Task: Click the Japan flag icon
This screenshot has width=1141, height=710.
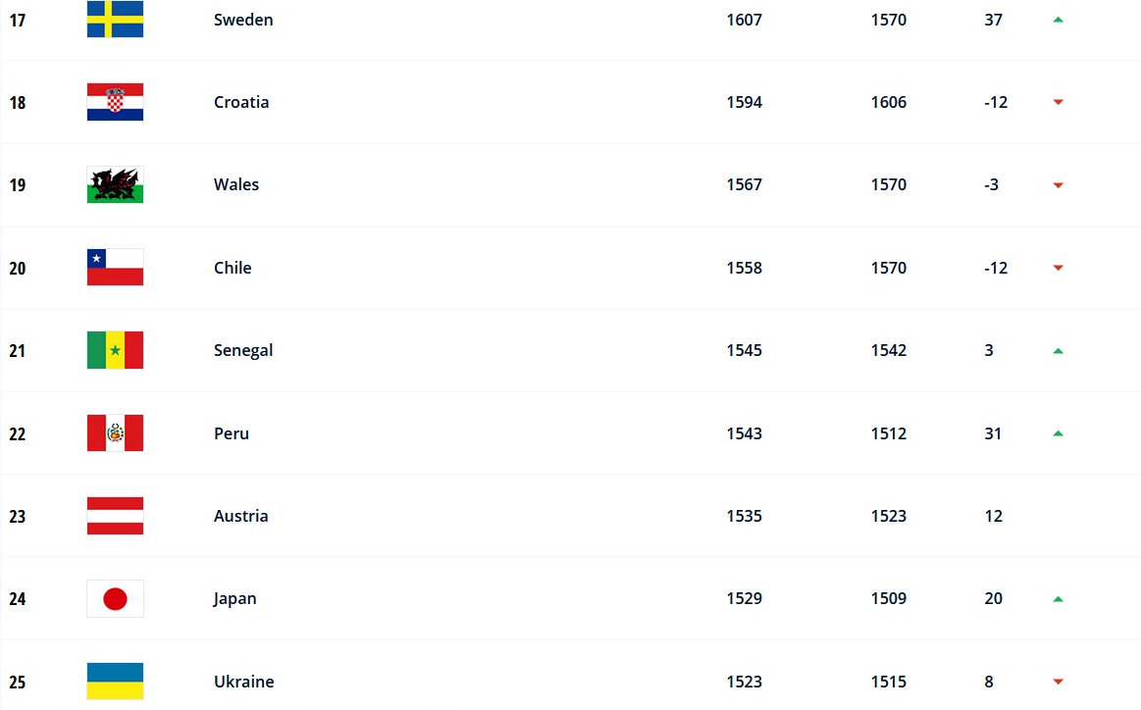Action: (x=115, y=598)
